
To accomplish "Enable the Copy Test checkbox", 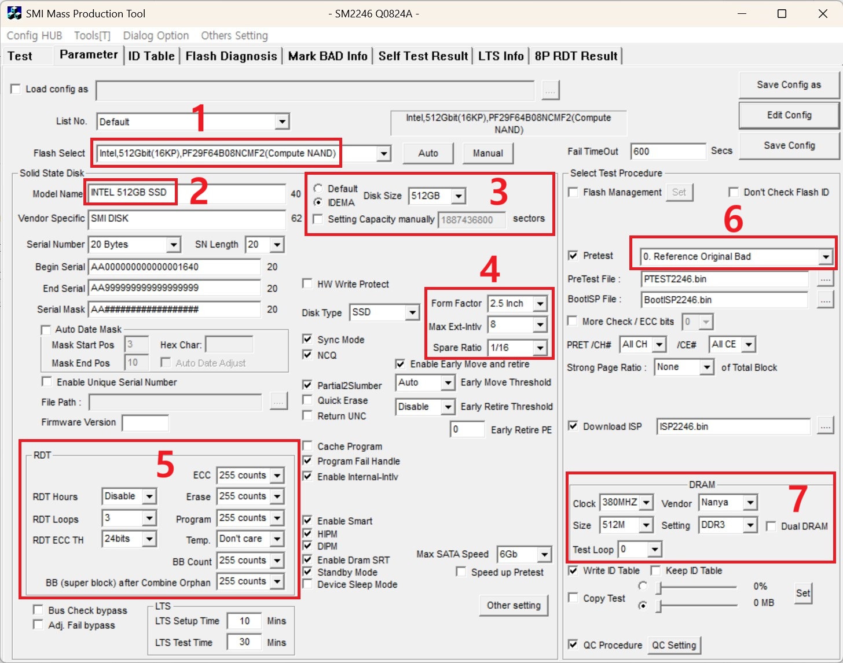I will click(x=573, y=598).
